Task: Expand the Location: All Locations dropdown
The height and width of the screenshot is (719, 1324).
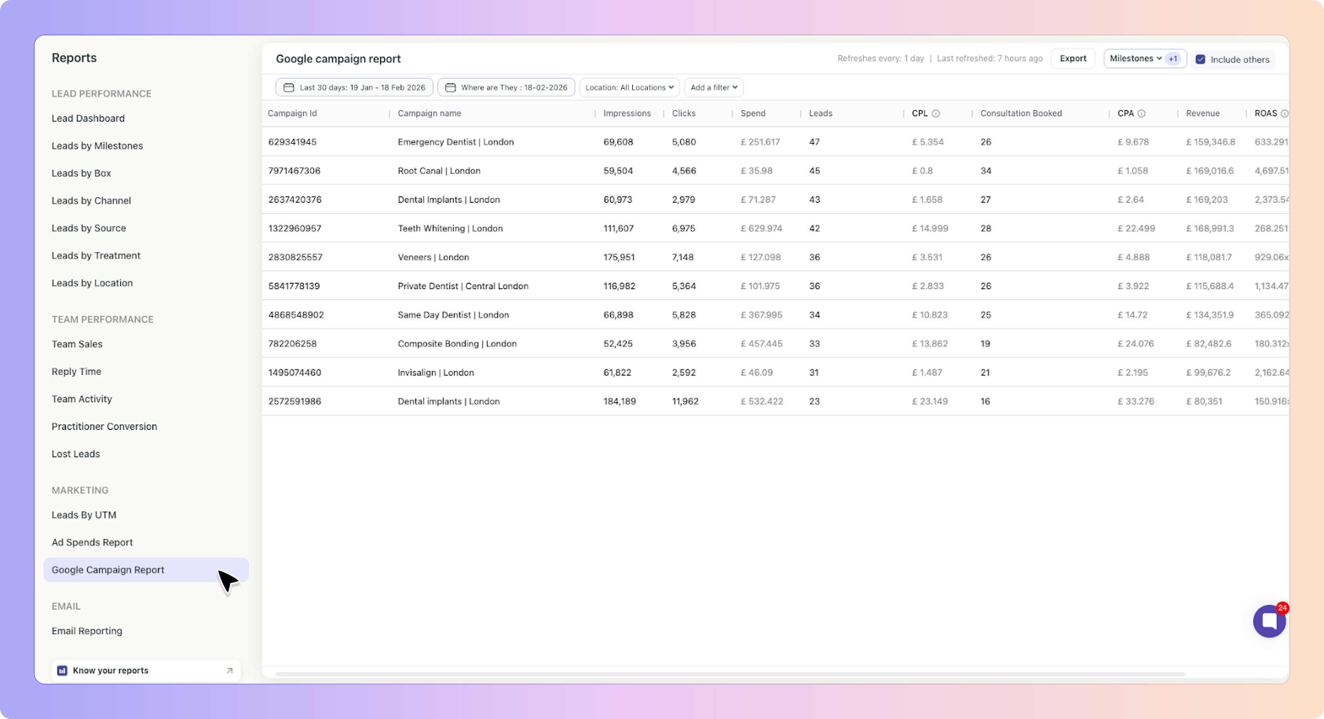Action: (629, 88)
